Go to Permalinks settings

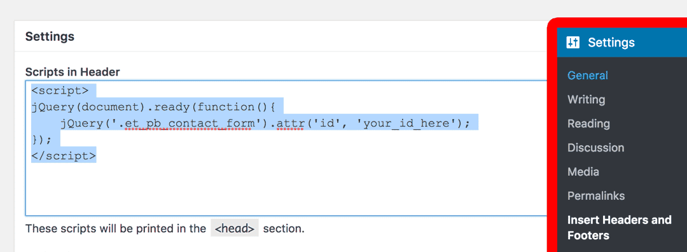tap(596, 196)
